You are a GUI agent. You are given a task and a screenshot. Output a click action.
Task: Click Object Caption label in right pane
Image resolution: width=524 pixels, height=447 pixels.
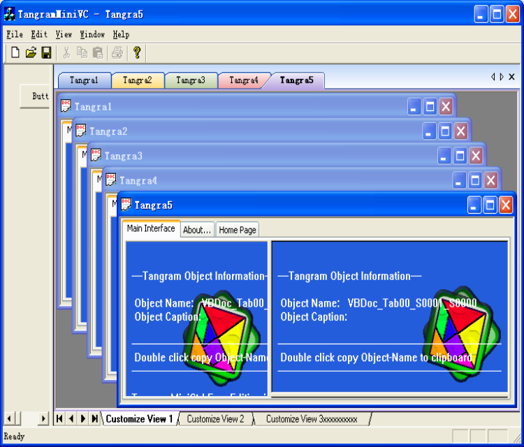[314, 316]
